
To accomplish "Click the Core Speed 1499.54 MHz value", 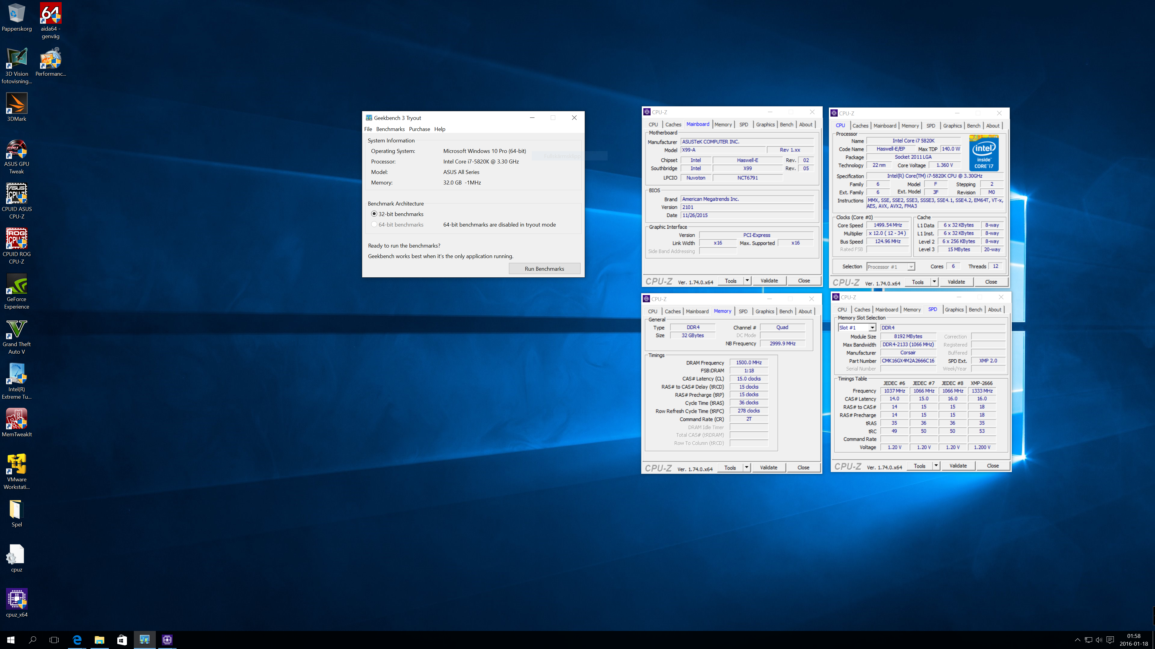I will coord(887,225).
